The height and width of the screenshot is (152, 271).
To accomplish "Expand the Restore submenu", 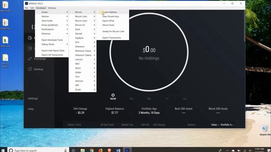I will 52,16.
